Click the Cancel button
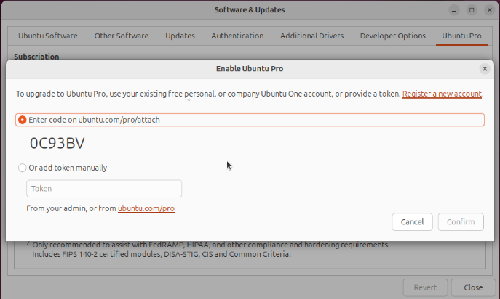The height and width of the screenshot is (299, 500). click(x=413, y=221)
